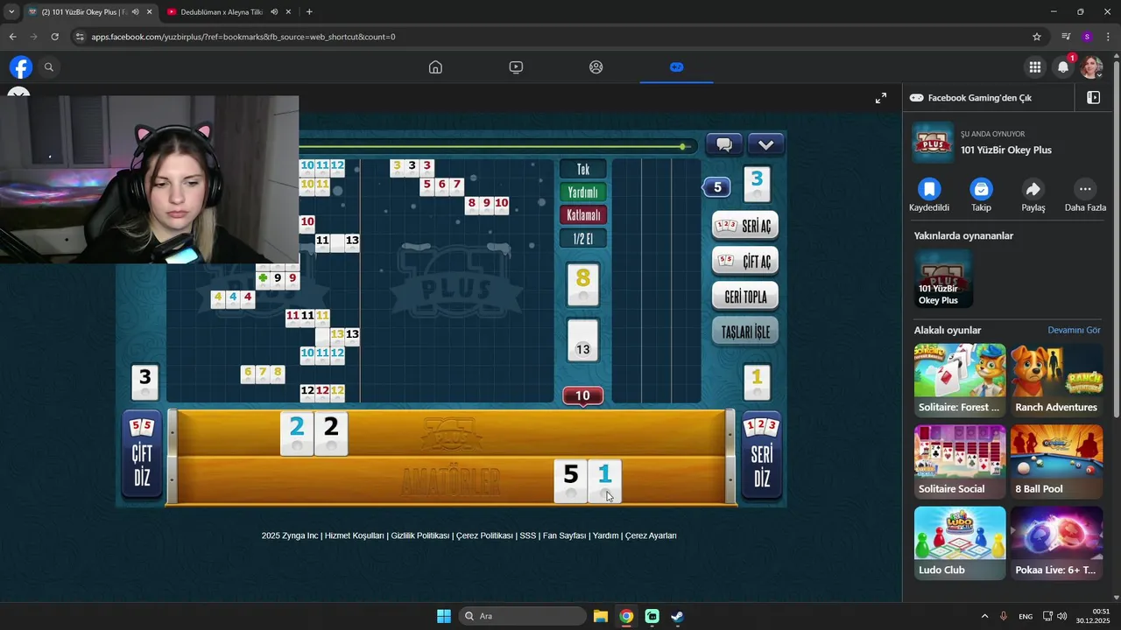This screenshot has height=630, width=1121.
Task: Show hidden system tray icons chevron
Action: click(984, 616)
